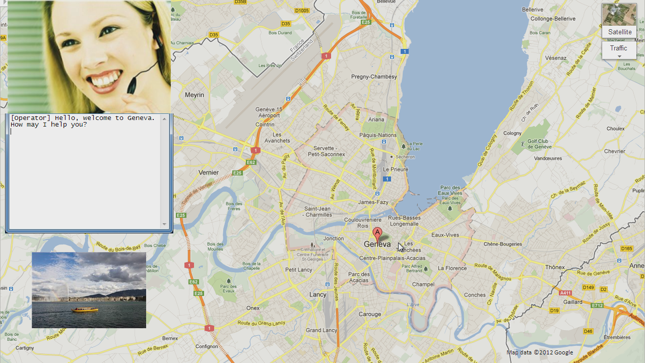Click the chat scrollbar down arrow
The image size is (645, 363).
point(164,224)
